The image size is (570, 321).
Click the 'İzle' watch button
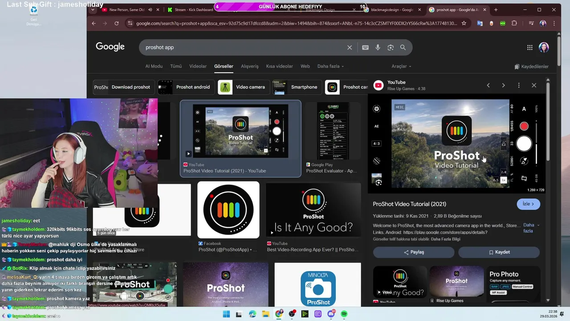pos(529,204)
